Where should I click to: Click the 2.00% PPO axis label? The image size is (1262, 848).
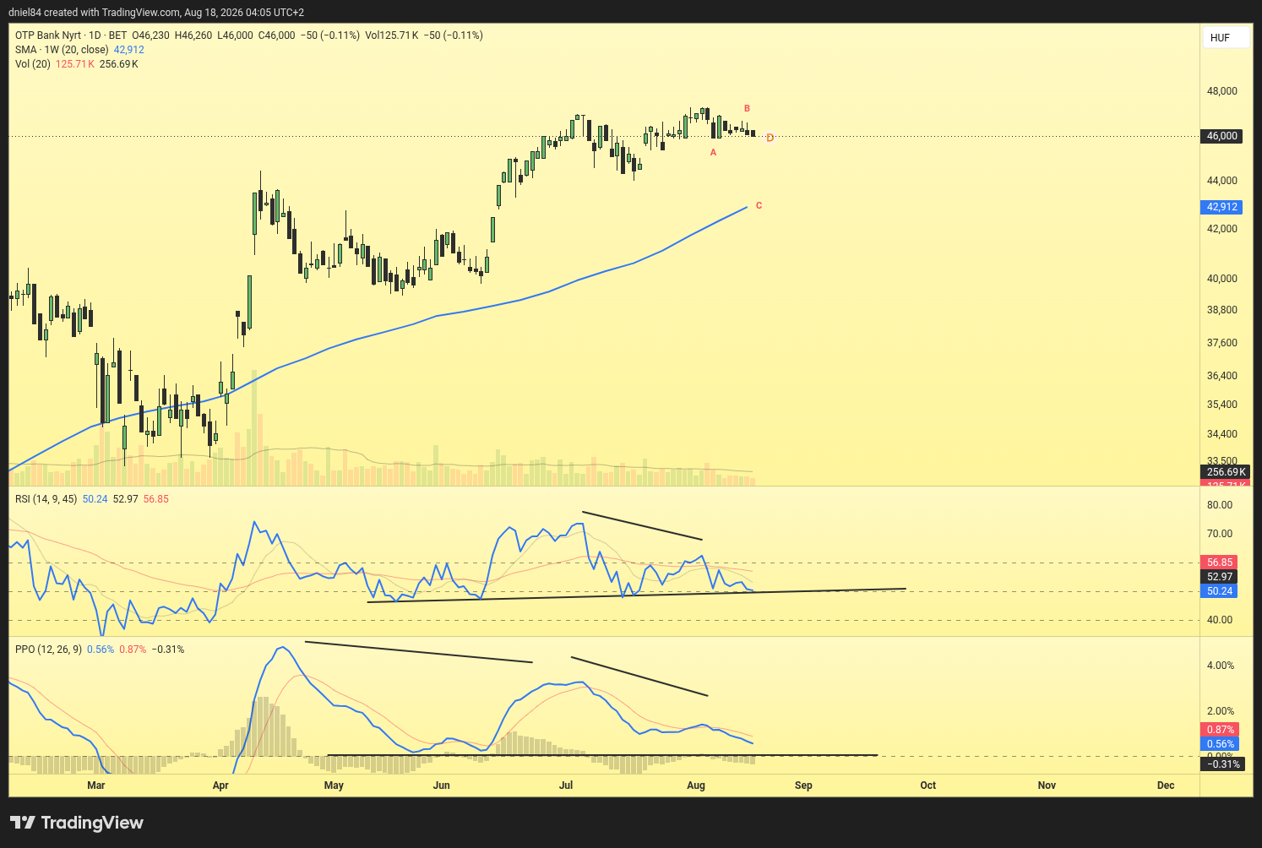1221,711
